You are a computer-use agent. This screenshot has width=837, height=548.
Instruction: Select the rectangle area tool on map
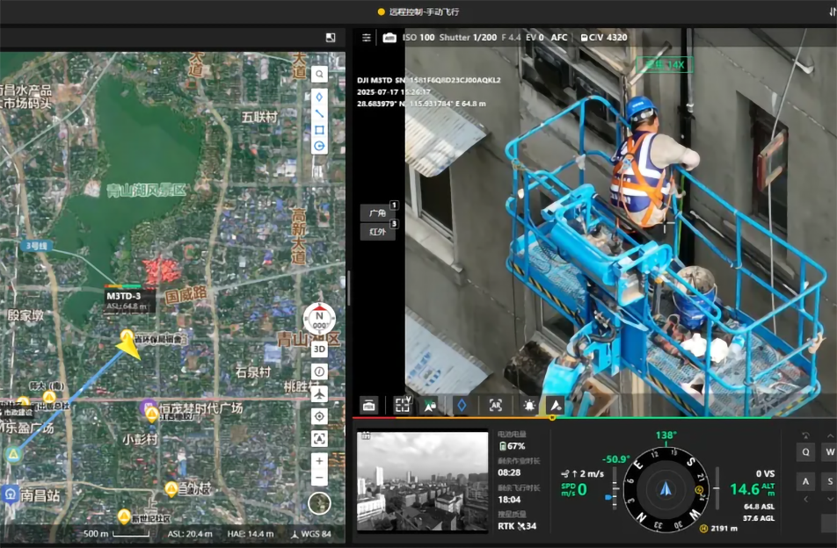click(319, 130)
